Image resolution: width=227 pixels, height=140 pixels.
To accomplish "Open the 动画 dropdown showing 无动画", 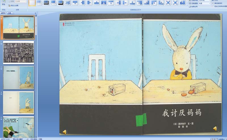I will pos(21,1).
